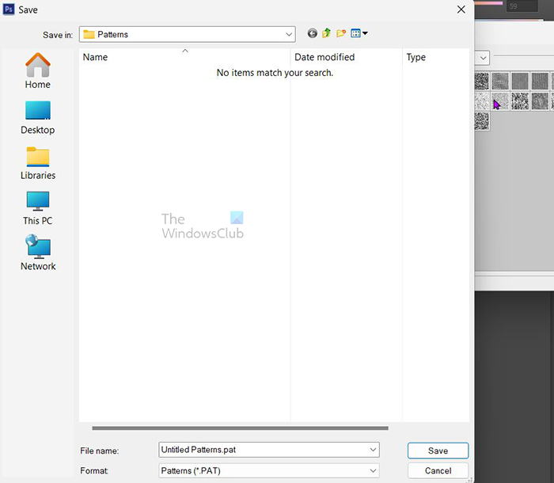Image resolution: width=554 pixels, height=483 pixels.
Task: Click the Photoshop icon in title bar
Action: 9,10
